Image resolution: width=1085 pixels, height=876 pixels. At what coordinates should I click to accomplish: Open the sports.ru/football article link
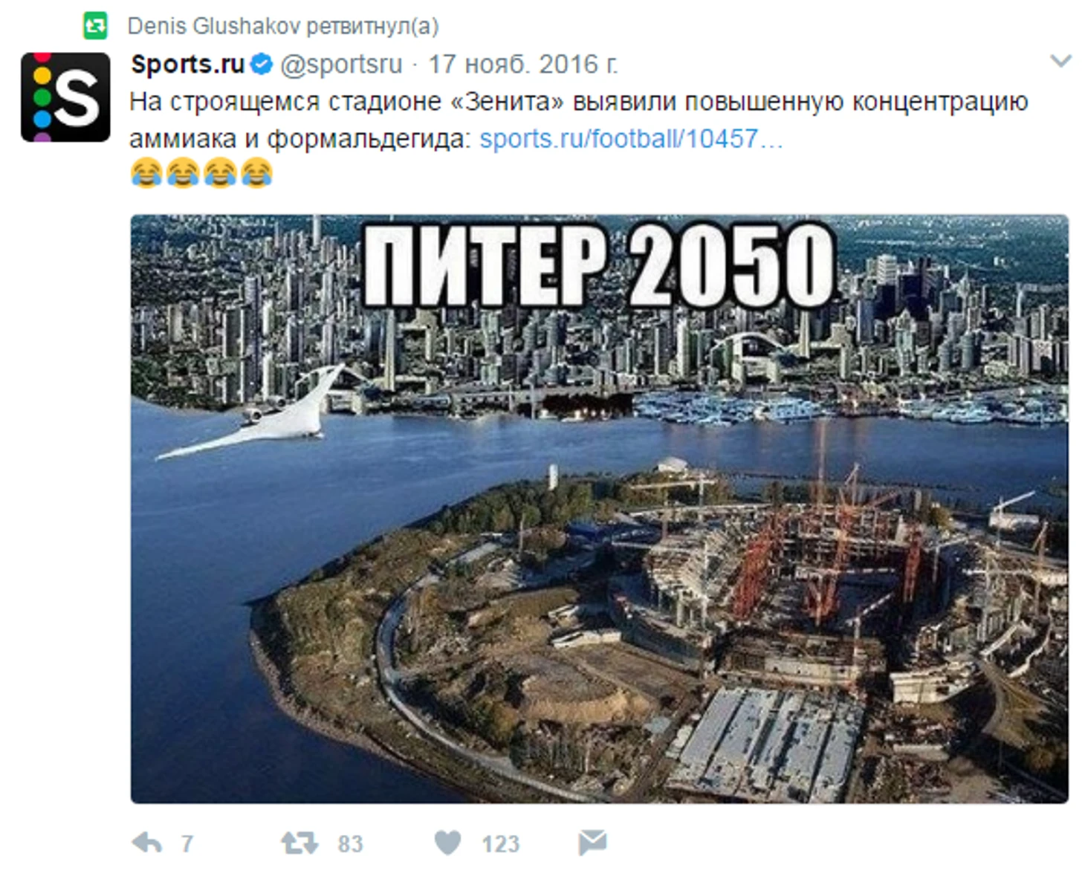[x=631, y=138]
